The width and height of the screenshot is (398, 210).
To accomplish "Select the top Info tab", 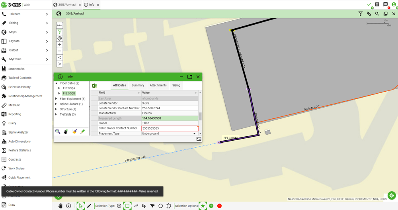I will [x=92, y=4].
